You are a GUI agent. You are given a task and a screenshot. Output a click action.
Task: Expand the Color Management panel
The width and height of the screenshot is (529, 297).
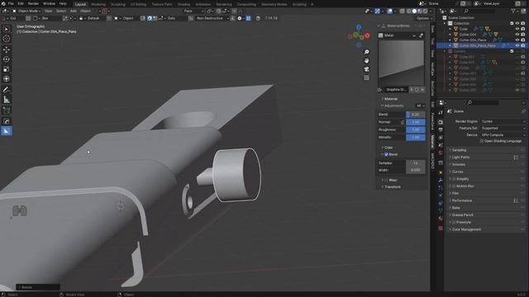(487, 229)
